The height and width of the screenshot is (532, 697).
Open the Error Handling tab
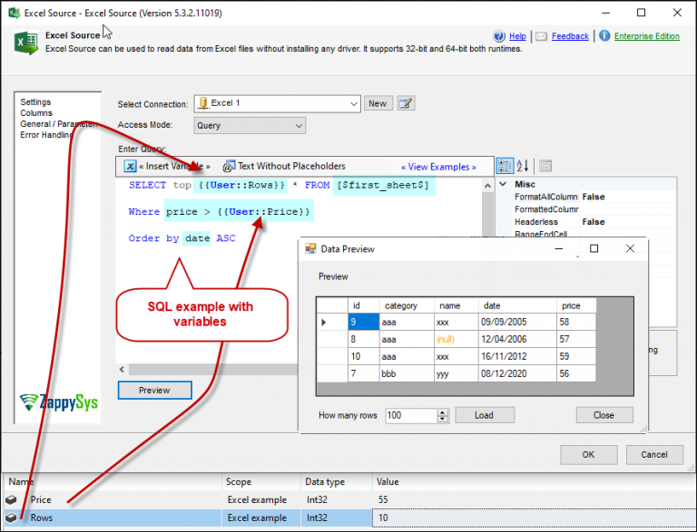46,134
